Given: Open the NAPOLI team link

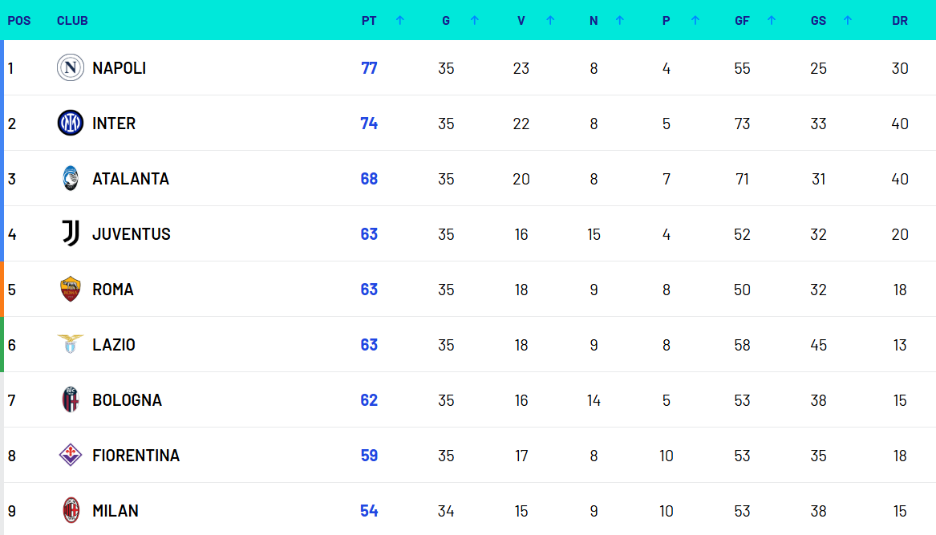Looking at the screenshot, I should click(x=120, y=68).
